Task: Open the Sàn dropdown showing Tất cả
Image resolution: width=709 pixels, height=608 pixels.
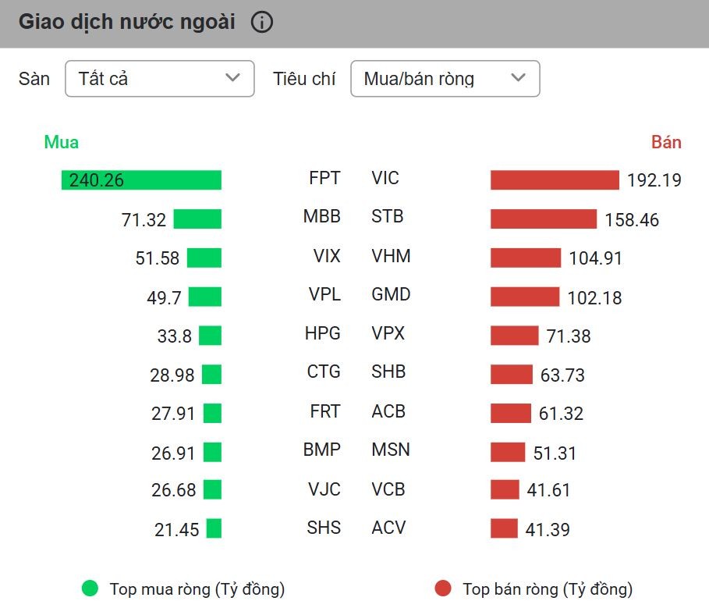Action: point(159,79)
